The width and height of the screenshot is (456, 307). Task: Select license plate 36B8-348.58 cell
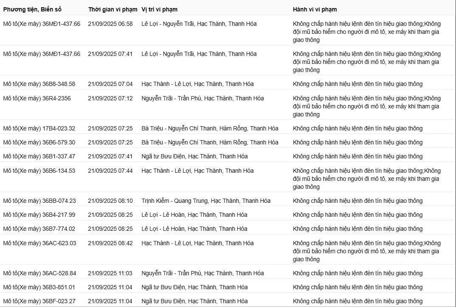39,84
